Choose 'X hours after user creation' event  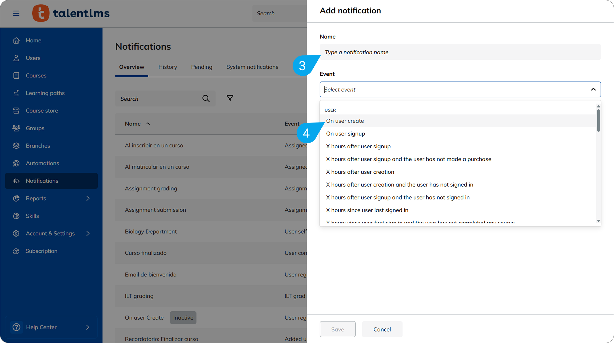click(360, 172)
